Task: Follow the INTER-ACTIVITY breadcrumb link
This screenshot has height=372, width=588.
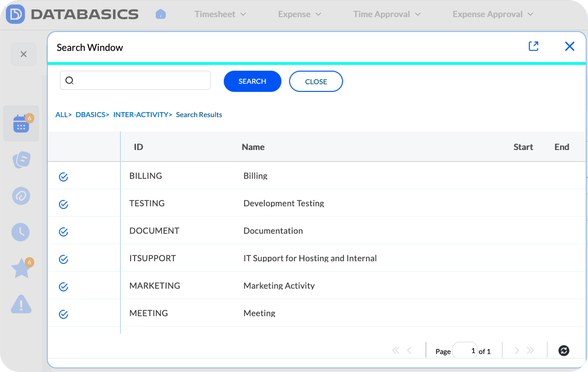Action: [143, 114]
